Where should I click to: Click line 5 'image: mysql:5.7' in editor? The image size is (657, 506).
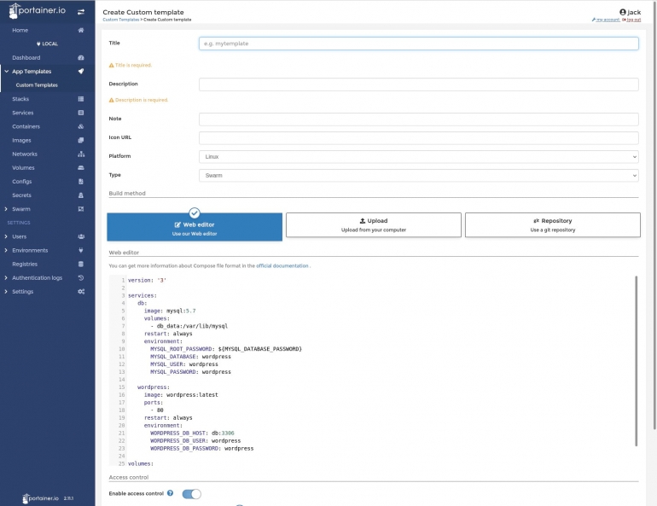[x=170, y=311]
